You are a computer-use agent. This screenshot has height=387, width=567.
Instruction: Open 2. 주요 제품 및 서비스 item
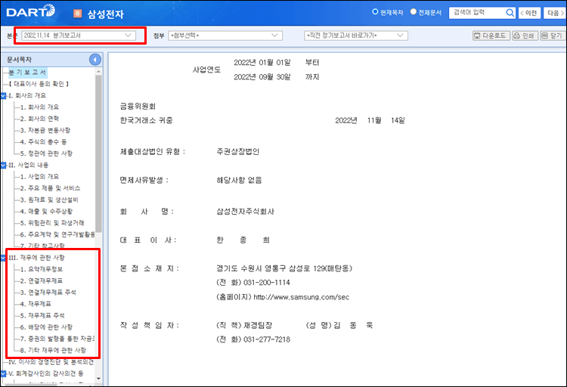pyautogui.click(x=50, y=188)
